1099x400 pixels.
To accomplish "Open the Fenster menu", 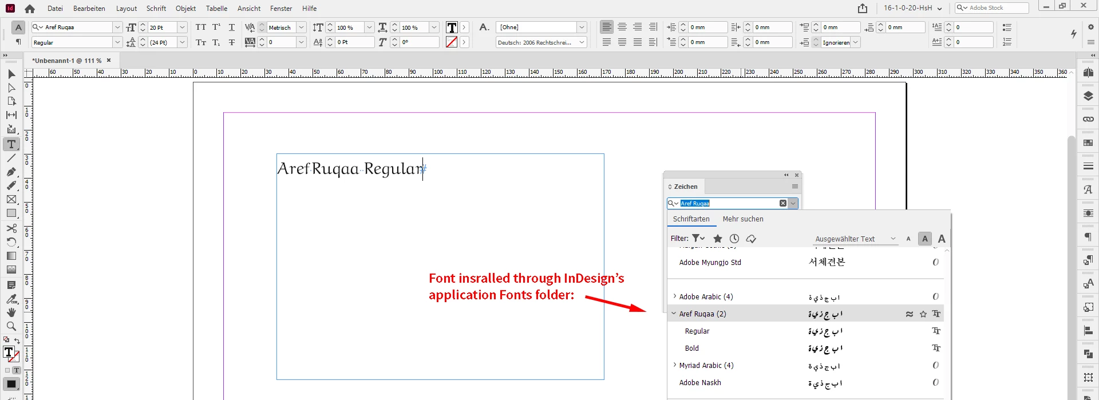I will [x=281, y=9].
